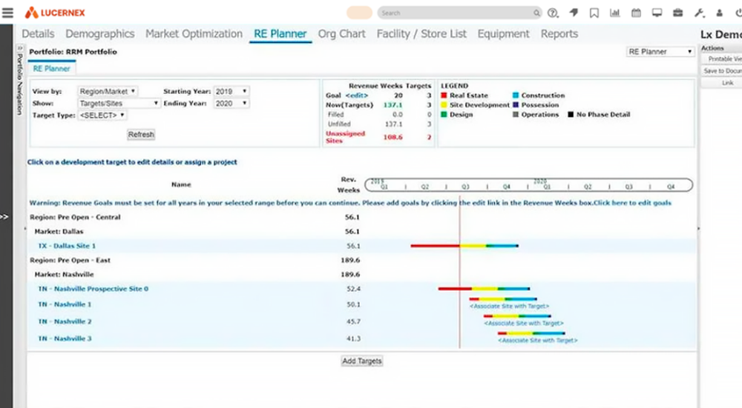Open the TN - Nashville 2 target
This screenshot has width=742, height=408.
[x=65, y=321]
